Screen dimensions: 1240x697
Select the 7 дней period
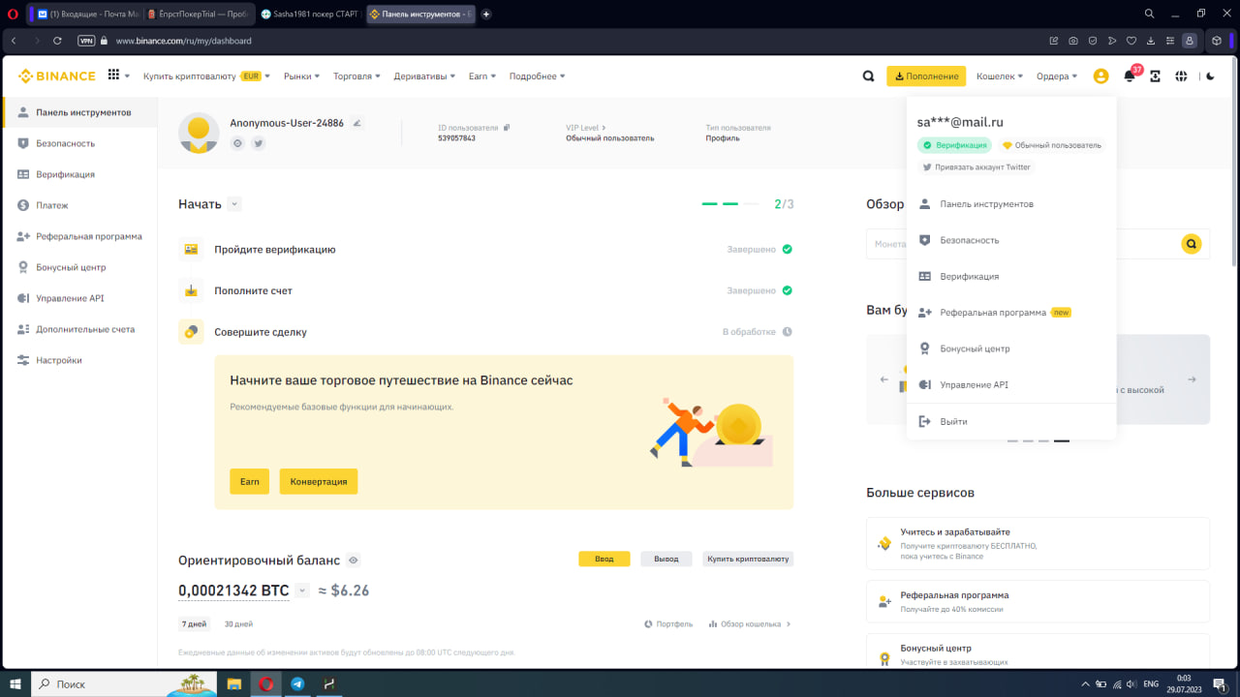[x=193, y=623]
